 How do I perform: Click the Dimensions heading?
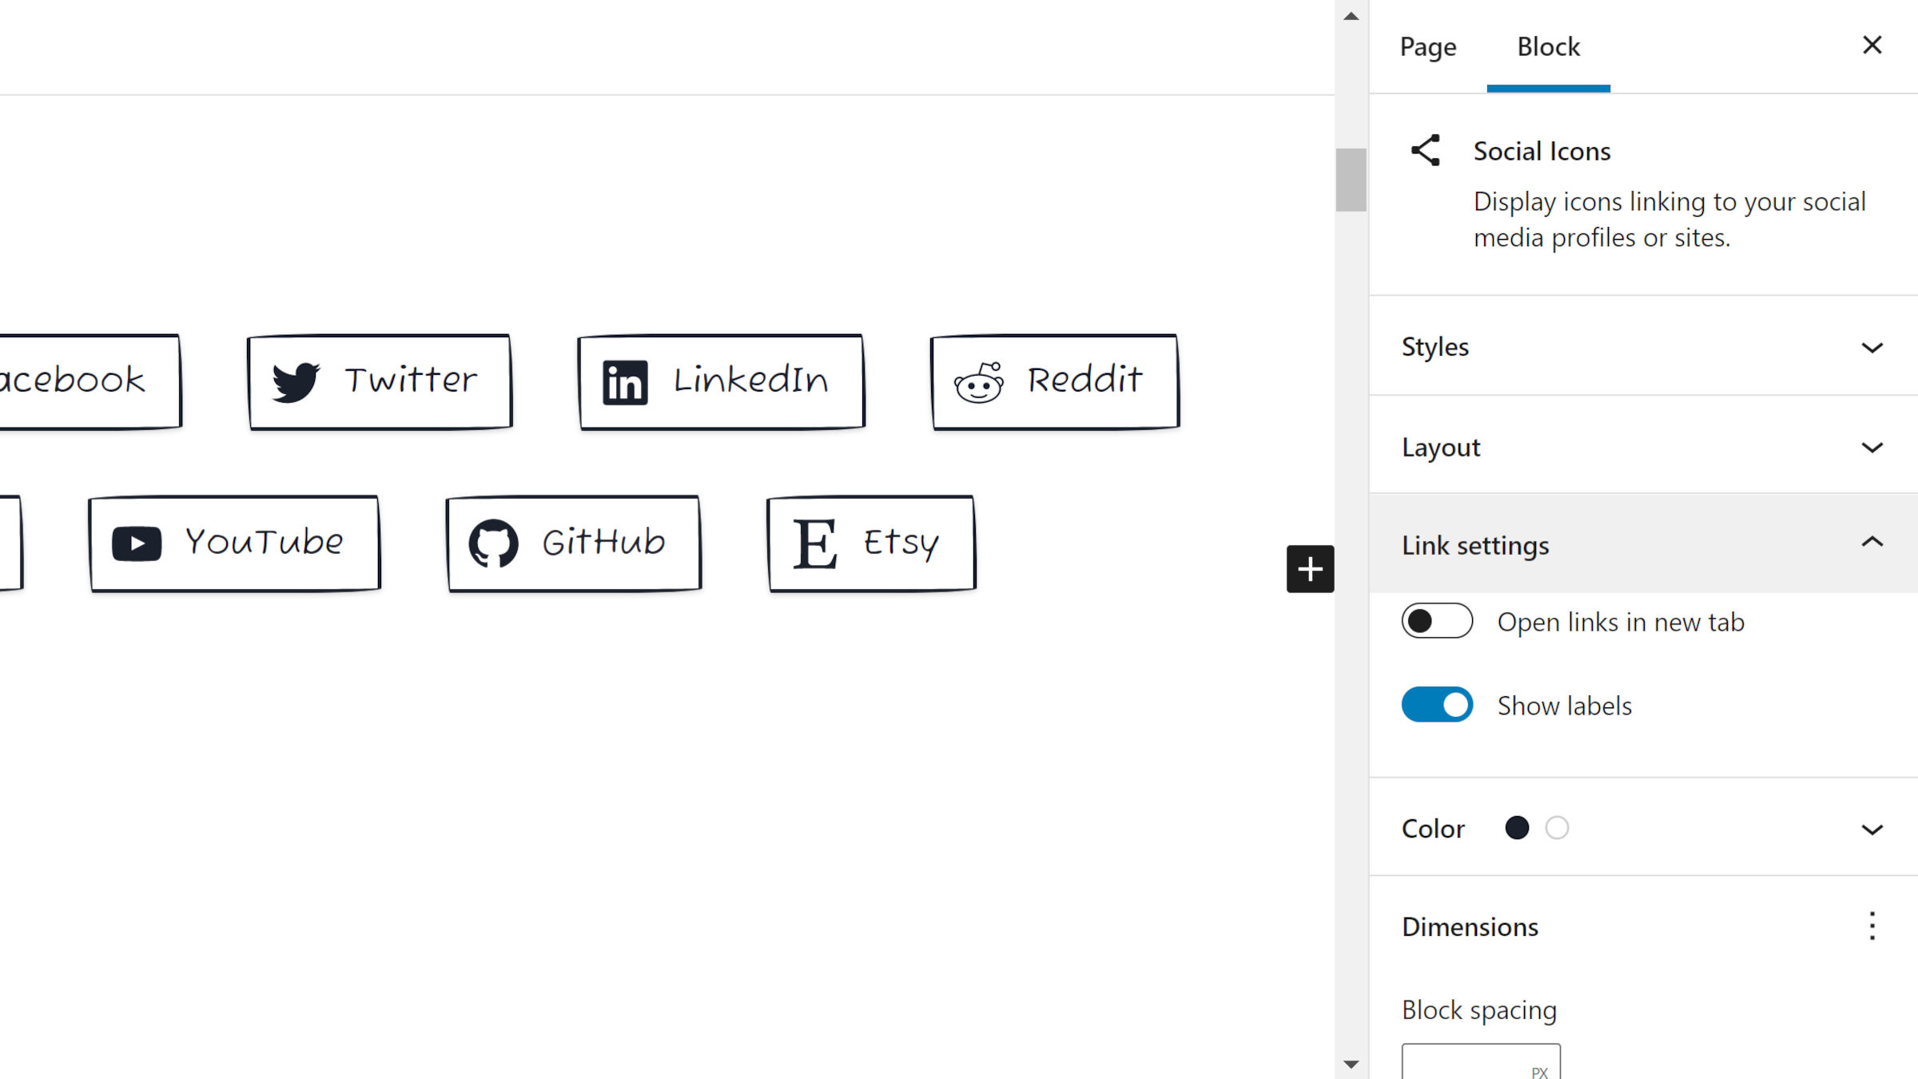pyautogui.click(x=1470, y=927)
